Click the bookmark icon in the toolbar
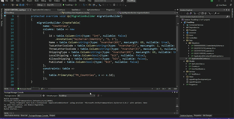This screenshot has width=234, height=119. click(114, 5)
